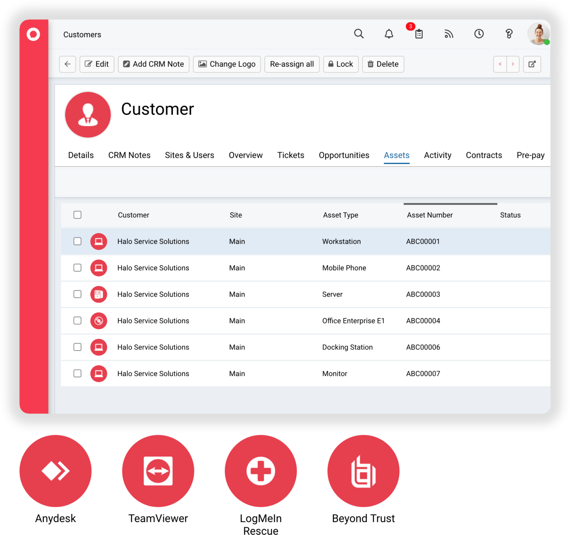Image resolution: width=570 pixels, height=535 pixels.
Task: Click the Delete button
Action: coord(383,64)
